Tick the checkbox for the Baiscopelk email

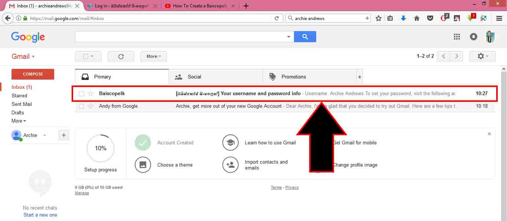tap(82, 94)
